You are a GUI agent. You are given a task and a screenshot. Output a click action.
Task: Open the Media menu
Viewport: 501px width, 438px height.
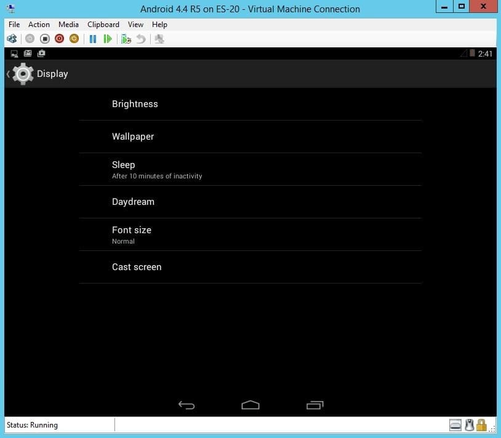tap(68, 25)
